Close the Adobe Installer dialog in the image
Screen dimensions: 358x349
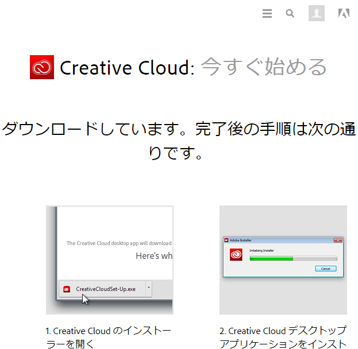tap(338, 240)
